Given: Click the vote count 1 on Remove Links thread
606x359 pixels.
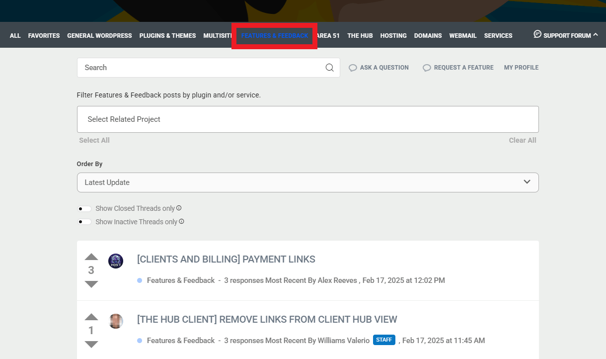Looking at the screenshot, I should 91,331.
